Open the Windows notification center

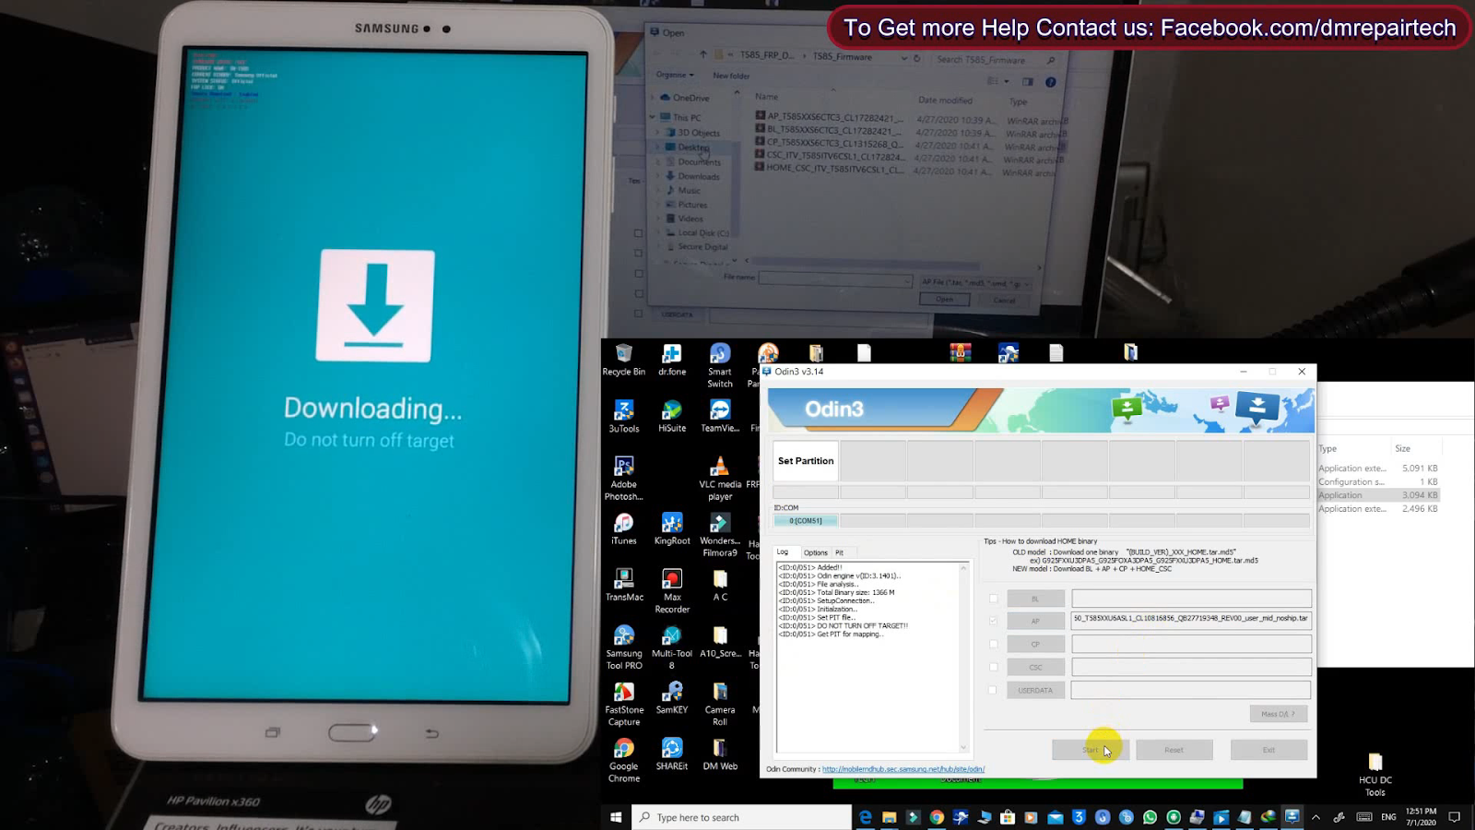(x=1455, y=817)
